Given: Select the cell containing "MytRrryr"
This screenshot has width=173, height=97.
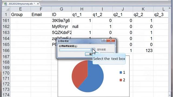Looking at the screenshot, I should point(61,26).
